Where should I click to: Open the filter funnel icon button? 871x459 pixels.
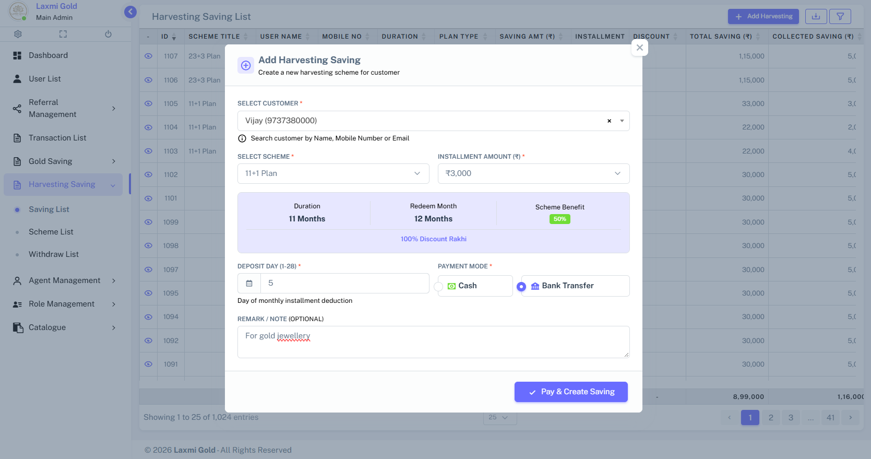tap(840, 16)
